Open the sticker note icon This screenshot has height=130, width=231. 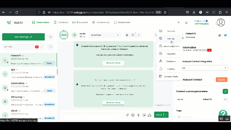coord(144,115)
